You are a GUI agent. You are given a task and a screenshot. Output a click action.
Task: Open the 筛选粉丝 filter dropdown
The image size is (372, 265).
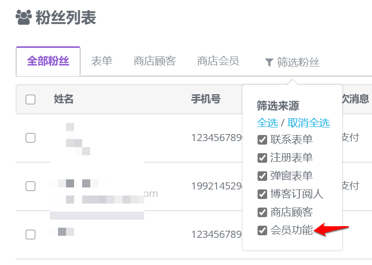[x=292, y=62]
